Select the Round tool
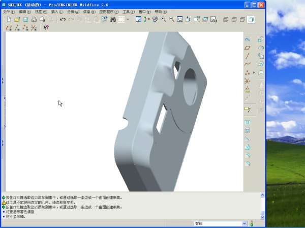This screenshot has height=228, width=305. click(248, 156)
